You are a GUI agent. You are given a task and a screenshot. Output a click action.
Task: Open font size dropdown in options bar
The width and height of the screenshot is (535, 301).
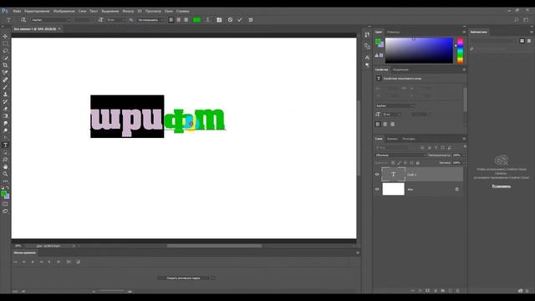pyautogui.click(x=115, y=20)
